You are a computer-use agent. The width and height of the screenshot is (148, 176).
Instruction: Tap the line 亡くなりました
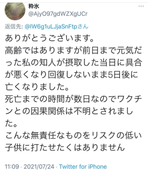tap(37, 87)
